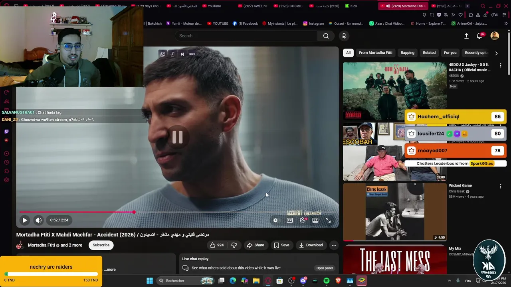Open video quality settings gear

pyautogui.click(x=303, y=220)
